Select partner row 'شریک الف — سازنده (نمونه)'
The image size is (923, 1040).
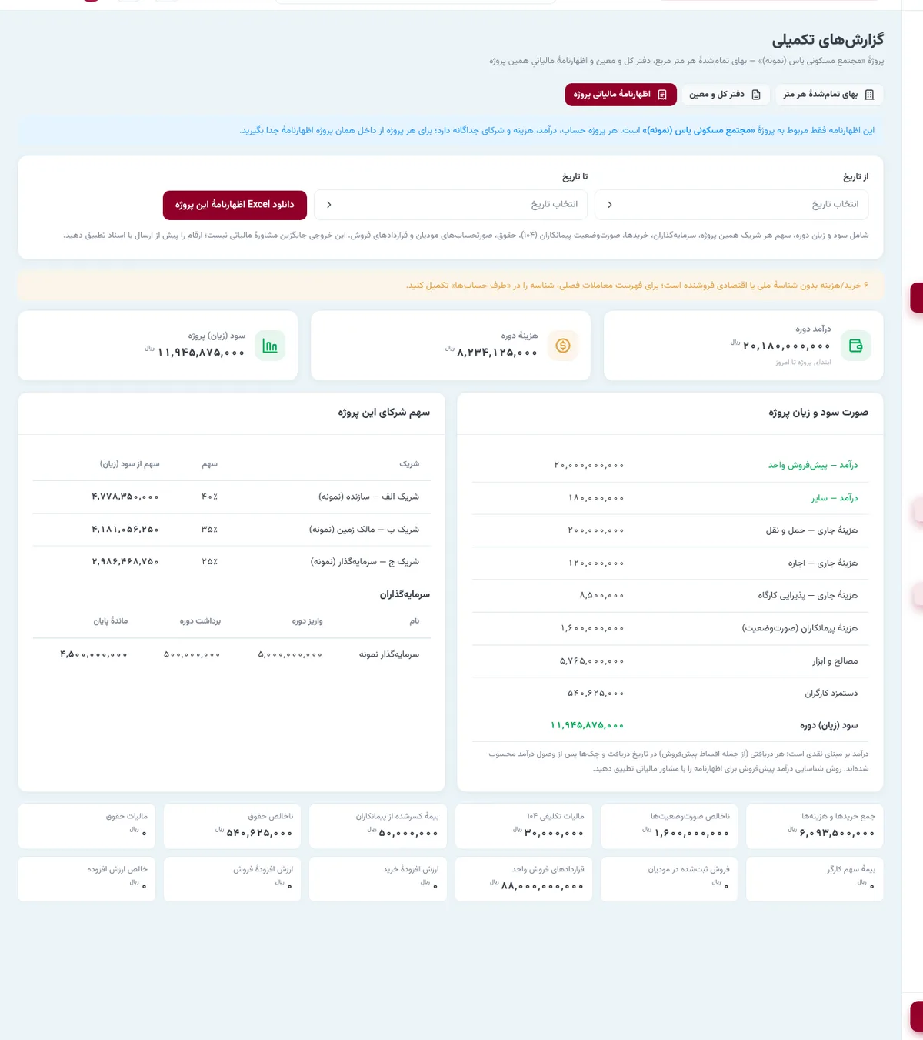click(x=232, y=497)
